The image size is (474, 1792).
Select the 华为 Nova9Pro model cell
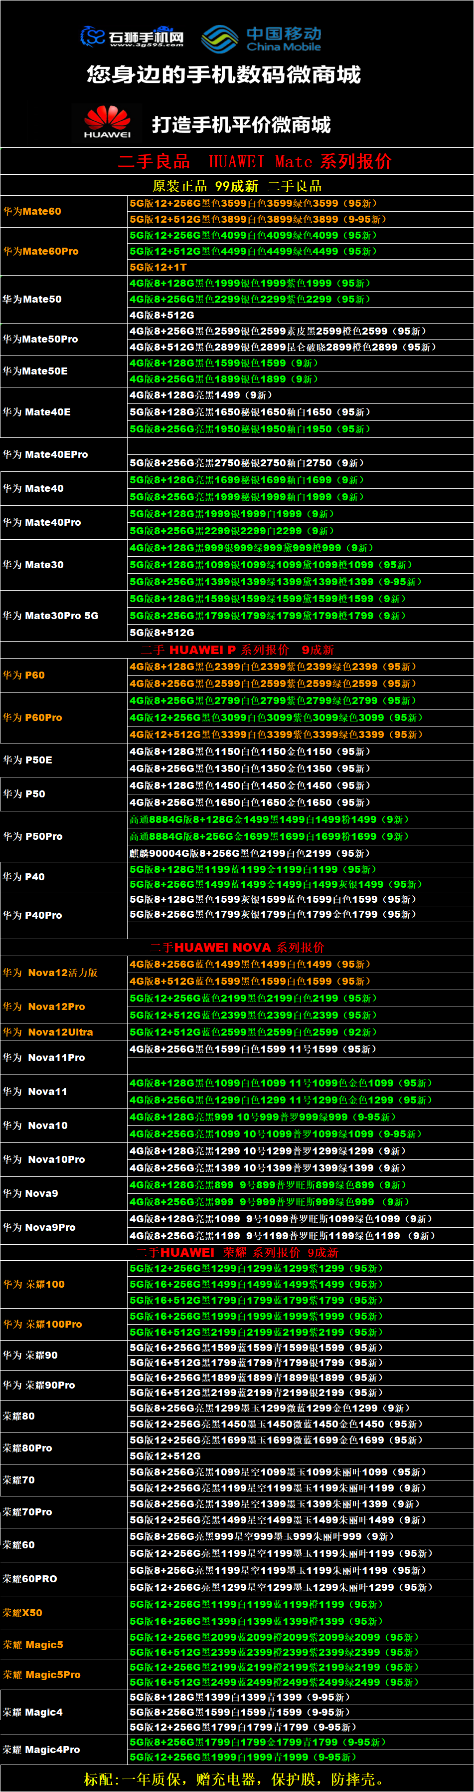(x=64, y=1228)
